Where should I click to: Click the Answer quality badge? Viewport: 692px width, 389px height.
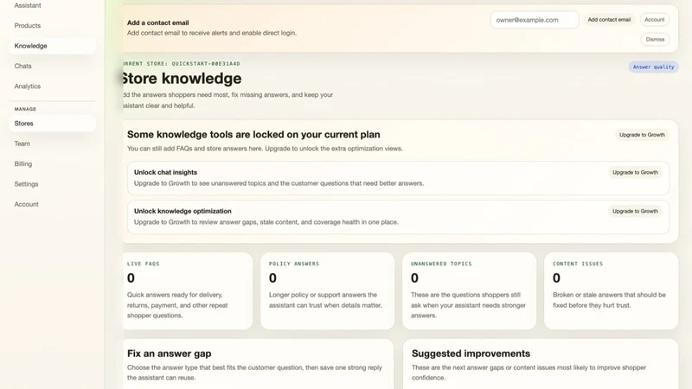(654, 67)
